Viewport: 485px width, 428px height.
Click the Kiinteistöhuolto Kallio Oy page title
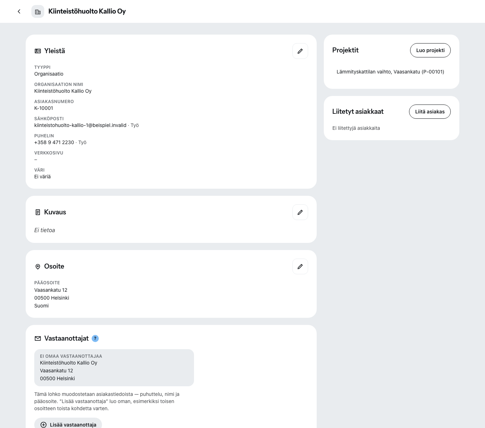(87, 11)
